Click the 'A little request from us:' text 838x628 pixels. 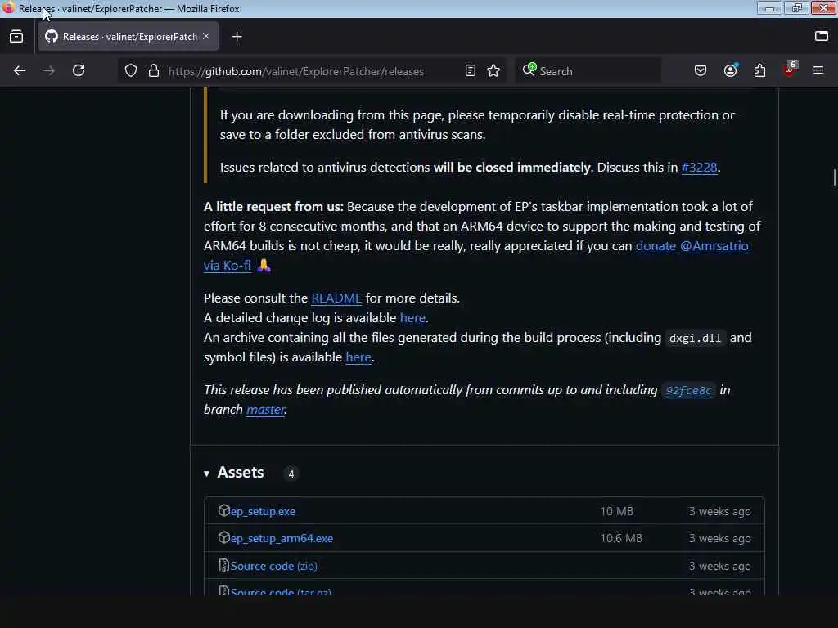click(273, 207)
